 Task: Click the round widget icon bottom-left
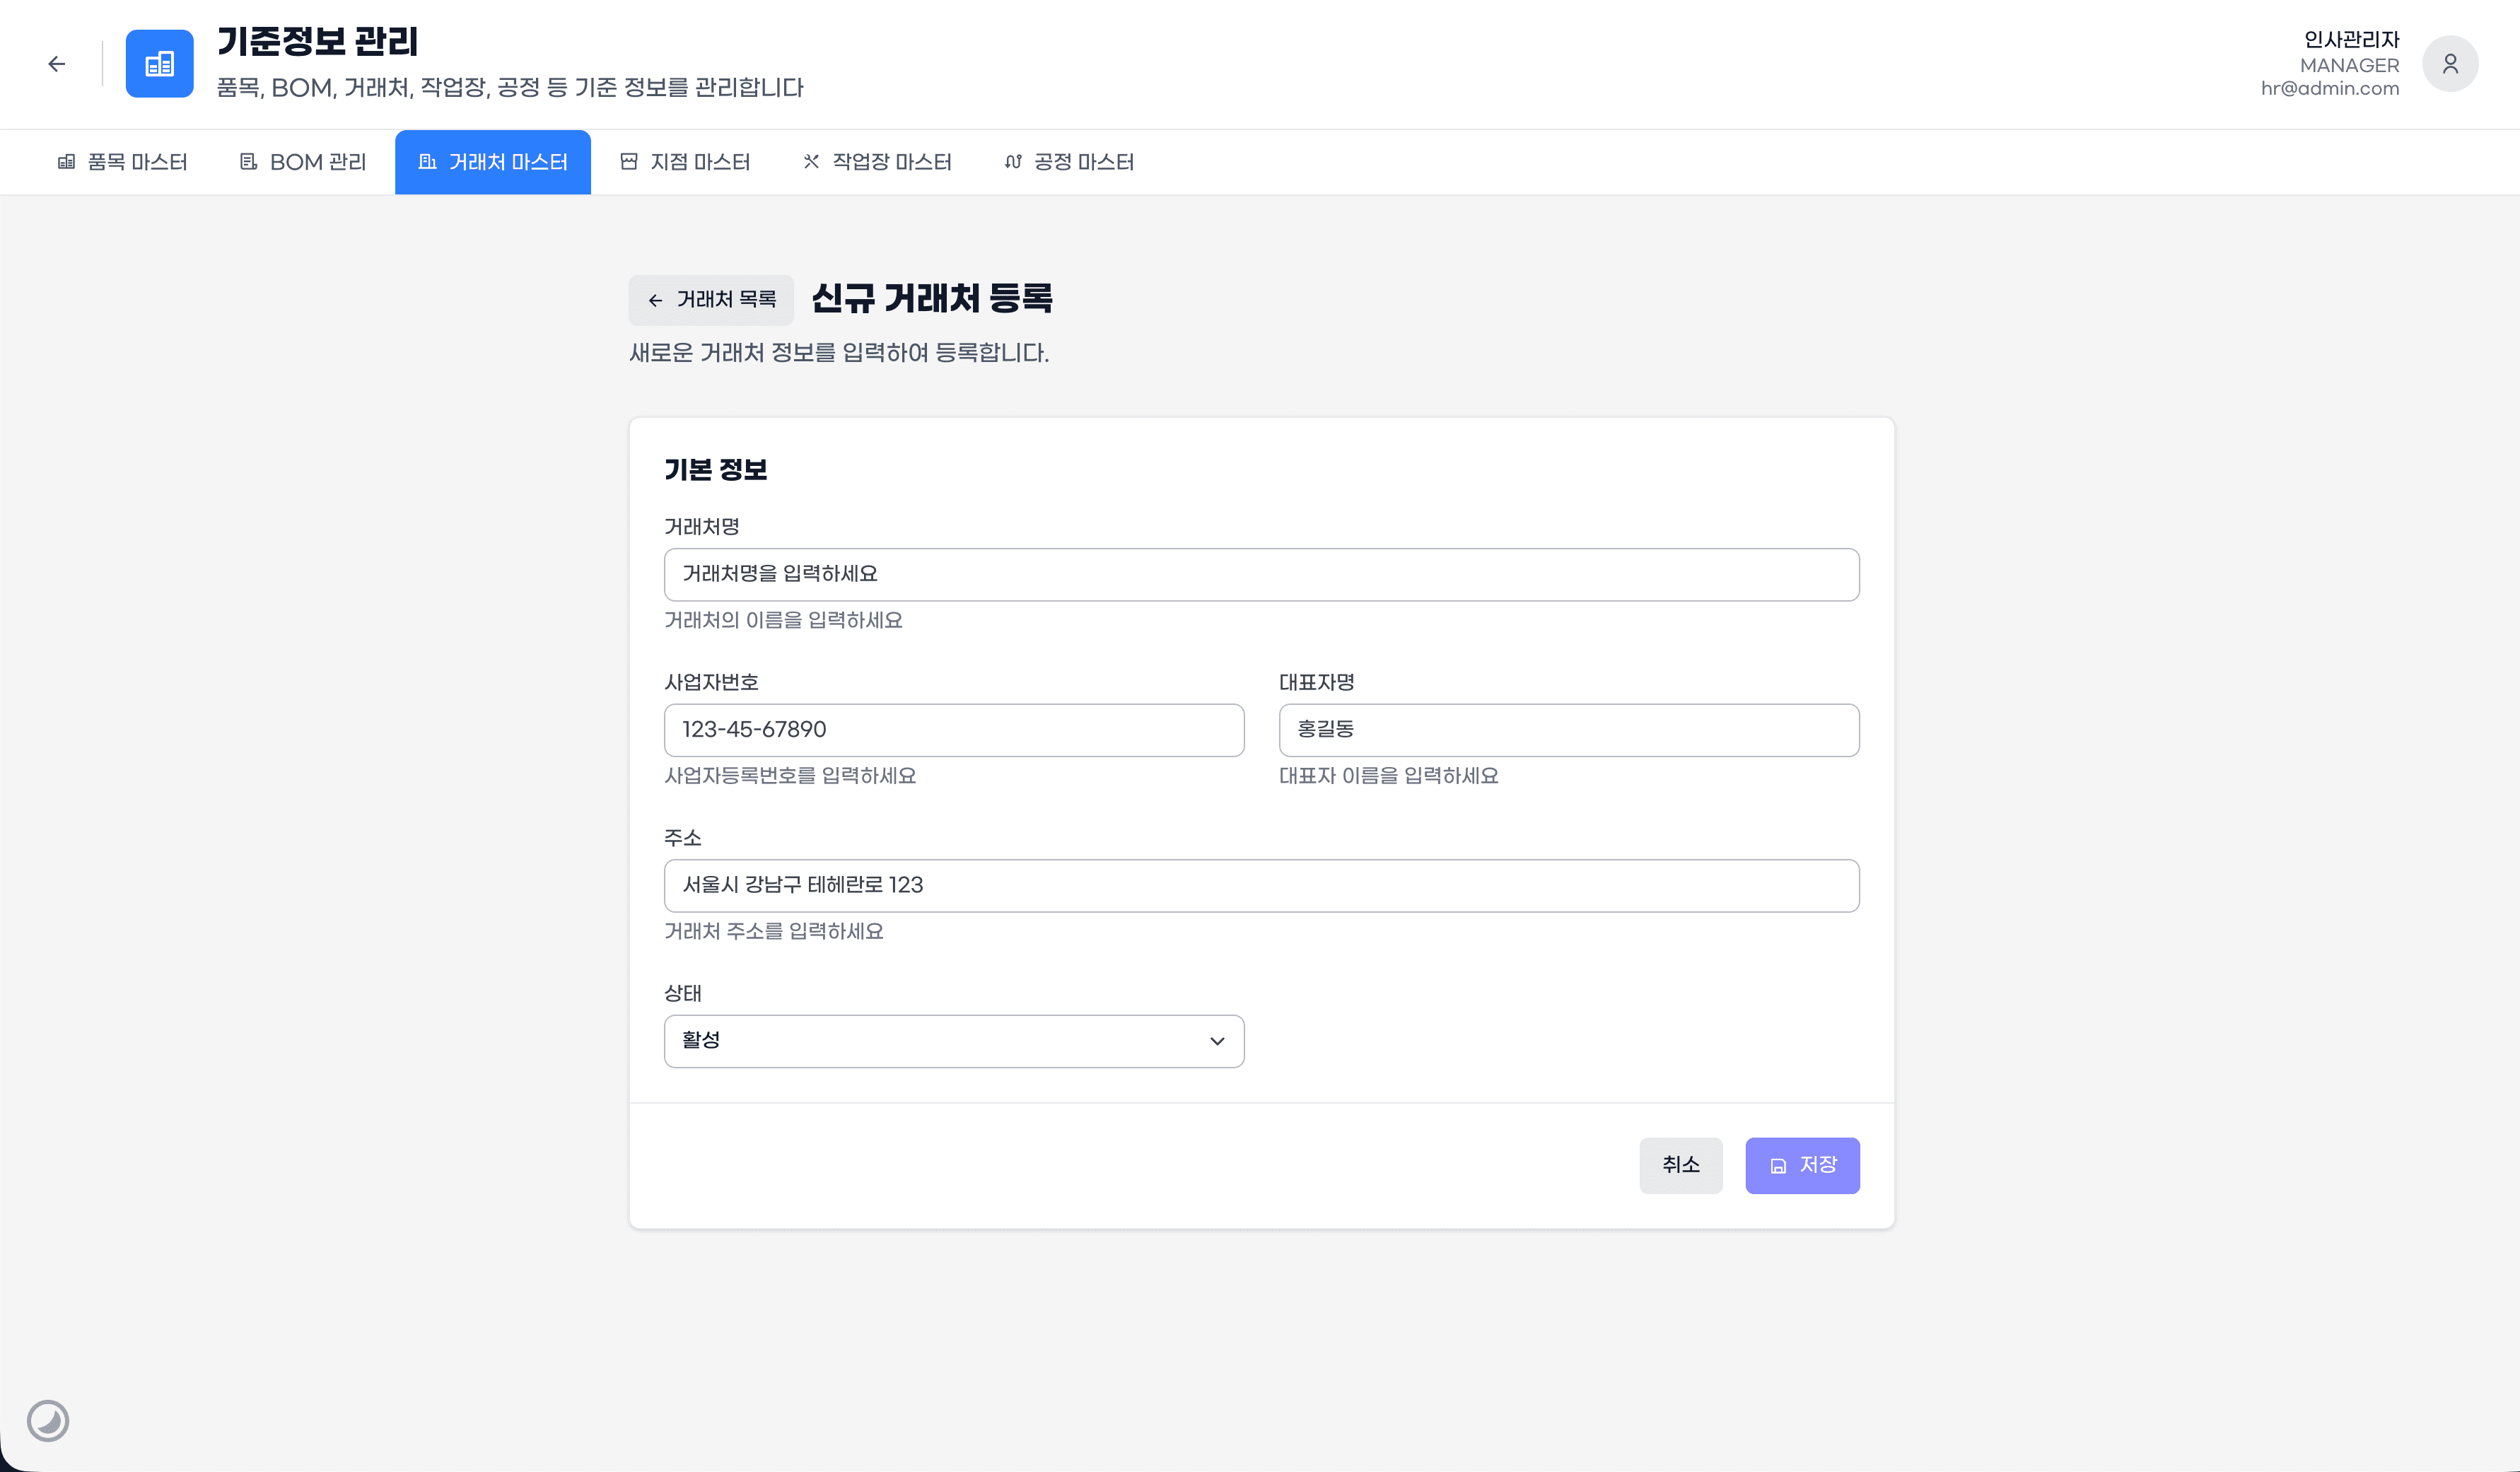[x=48, y=1420]
